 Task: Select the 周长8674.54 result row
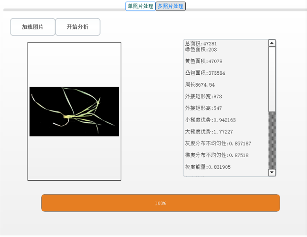(200, 85)
